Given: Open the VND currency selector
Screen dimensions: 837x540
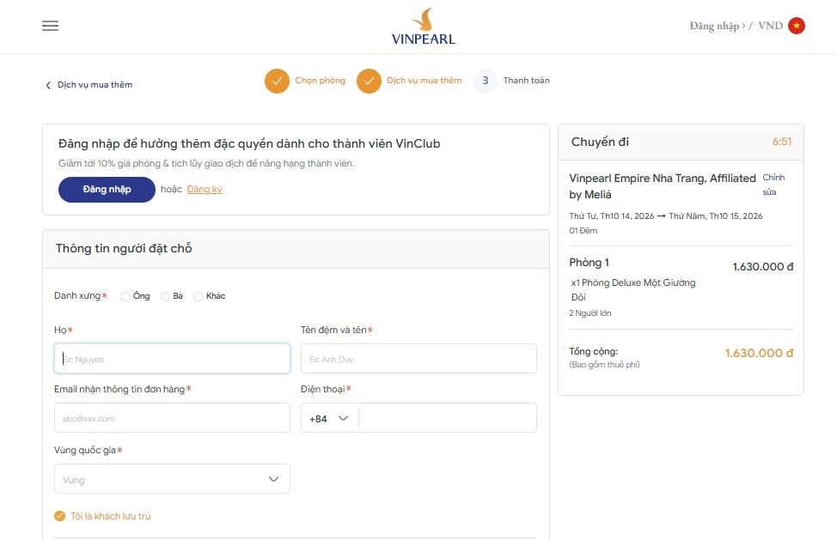Looking at the screenshot, I should tap(770, 26).
